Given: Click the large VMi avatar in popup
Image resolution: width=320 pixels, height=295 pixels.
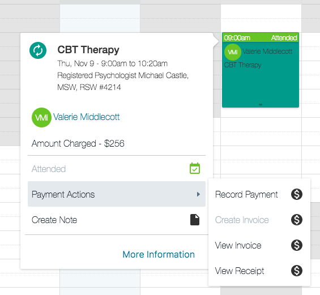Looking at the screenshot, I should click(41, 117).
